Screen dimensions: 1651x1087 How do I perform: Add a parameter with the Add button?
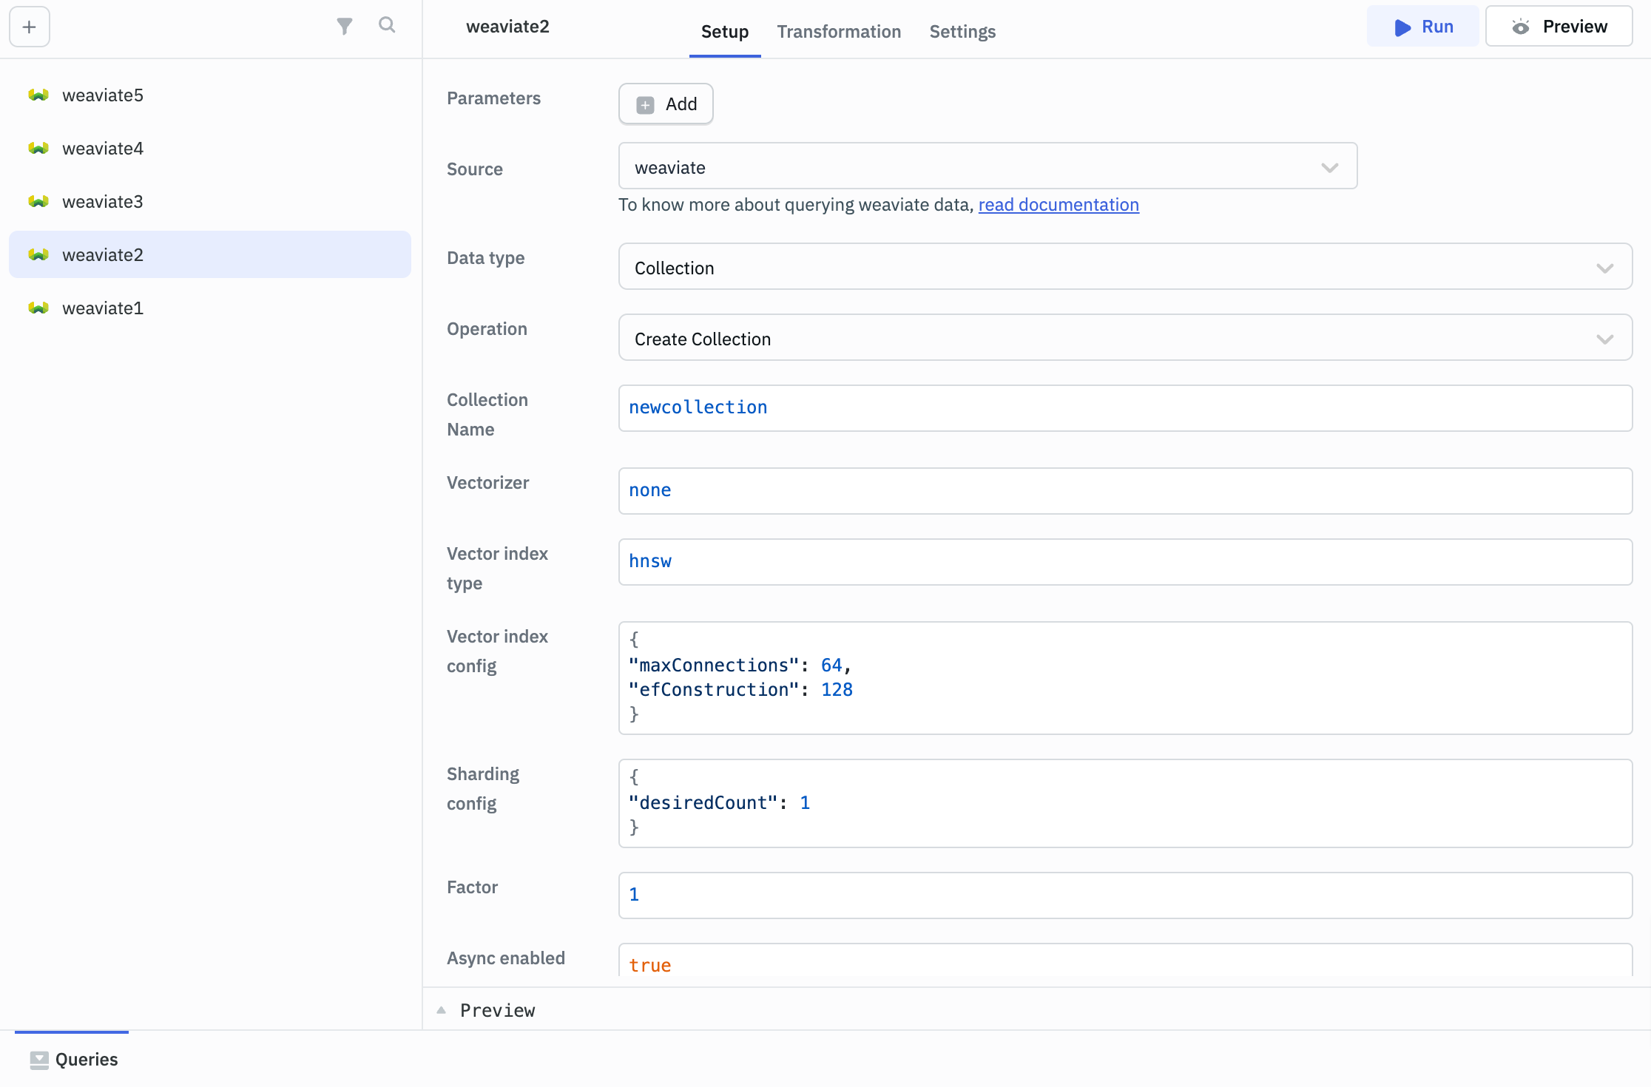click(x=665, y=104)
